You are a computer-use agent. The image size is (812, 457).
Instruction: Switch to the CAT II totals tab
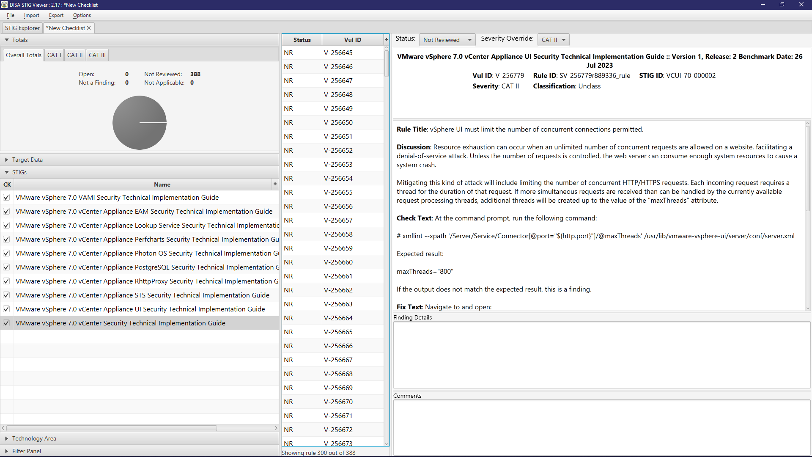coord(75,55)
